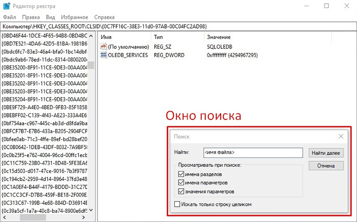The height and width of the screenshot is (222, 357).
Task: Toggle the 'имена разделов' checkbox
Action: pyautogui.click(x=181, y=174)
